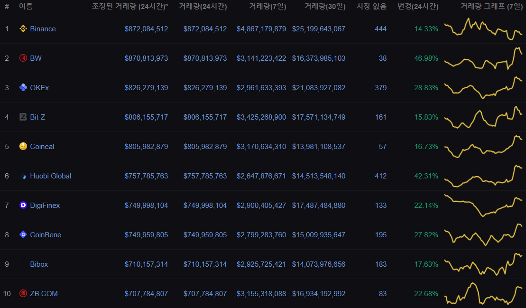The width and height of the screenshot is (526, 308).
Task: Sort by 거래량(24시간) column header
Action: point(203,6)
